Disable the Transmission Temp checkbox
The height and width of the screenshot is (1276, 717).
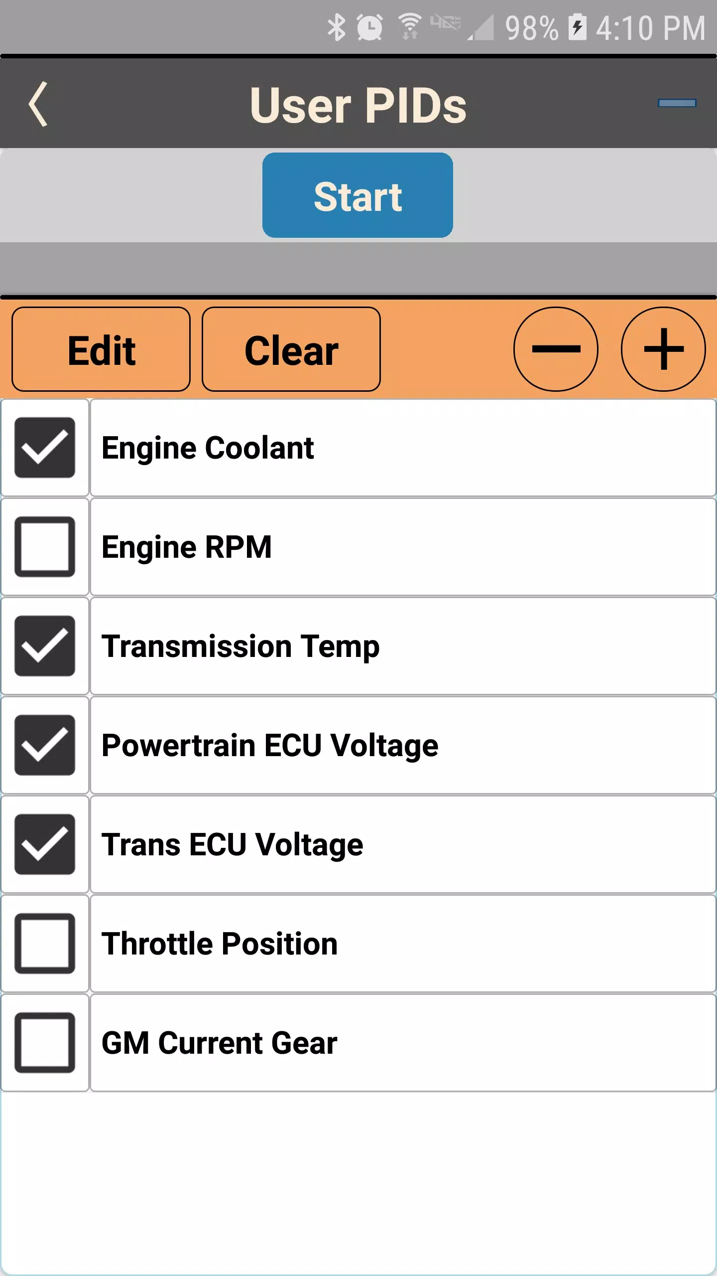pos(45,646)
